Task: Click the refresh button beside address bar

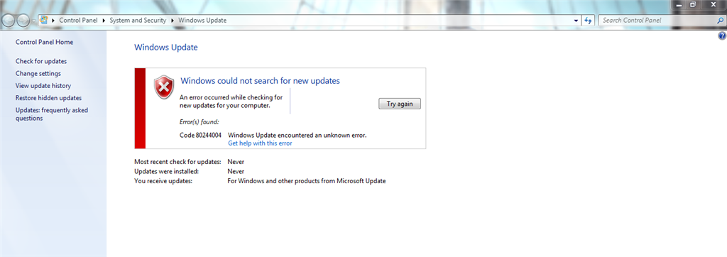Action: [589, 21]
